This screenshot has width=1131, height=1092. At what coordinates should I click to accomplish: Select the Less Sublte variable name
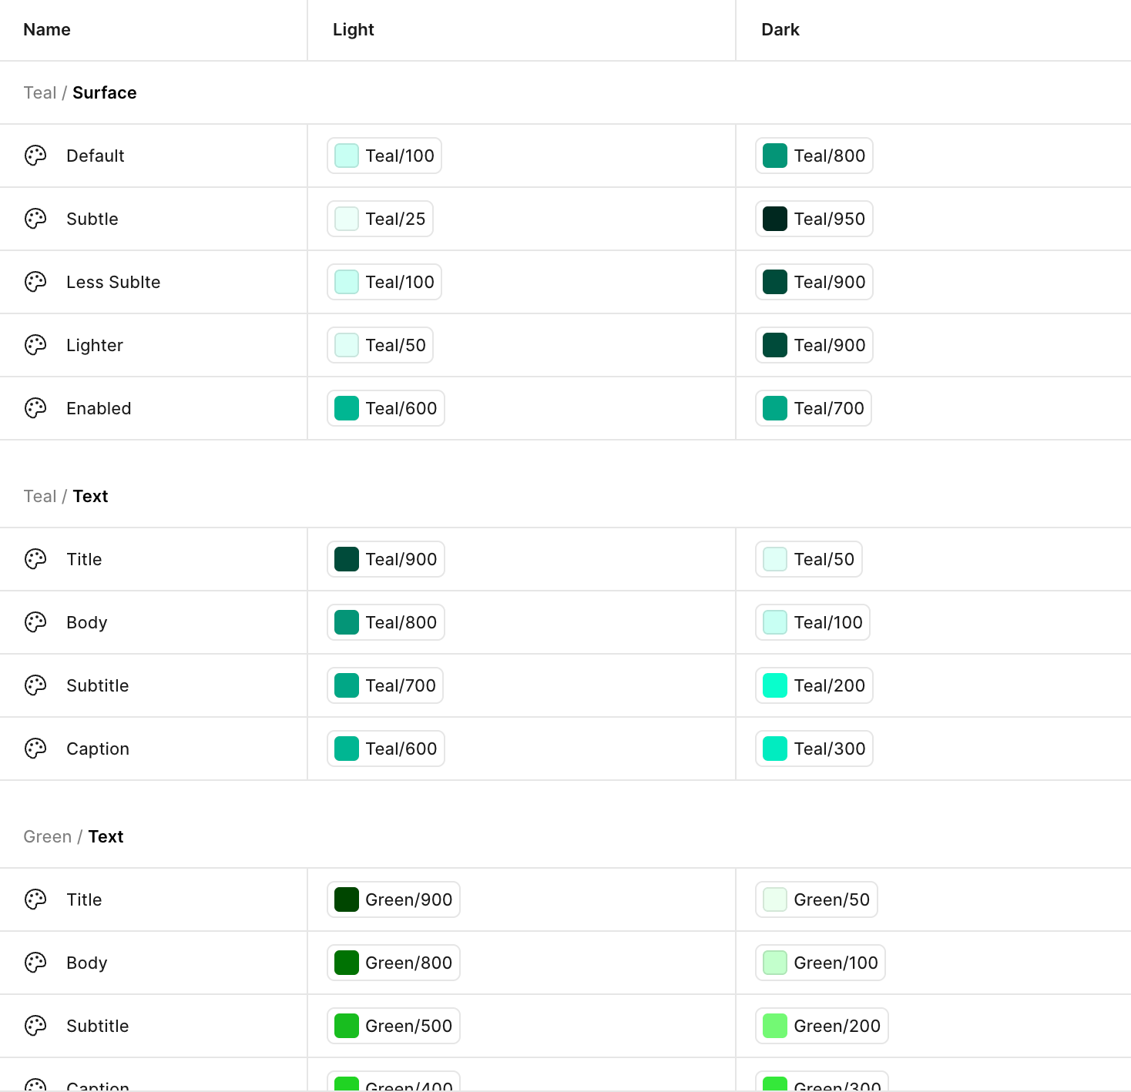(x=113, y=282)
